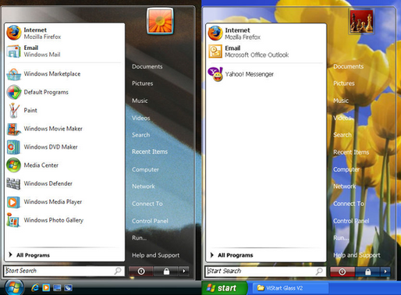The height and width of the screenshot is (295, 401).
Task: Click the green XP start button
Action: click(224, 288)
